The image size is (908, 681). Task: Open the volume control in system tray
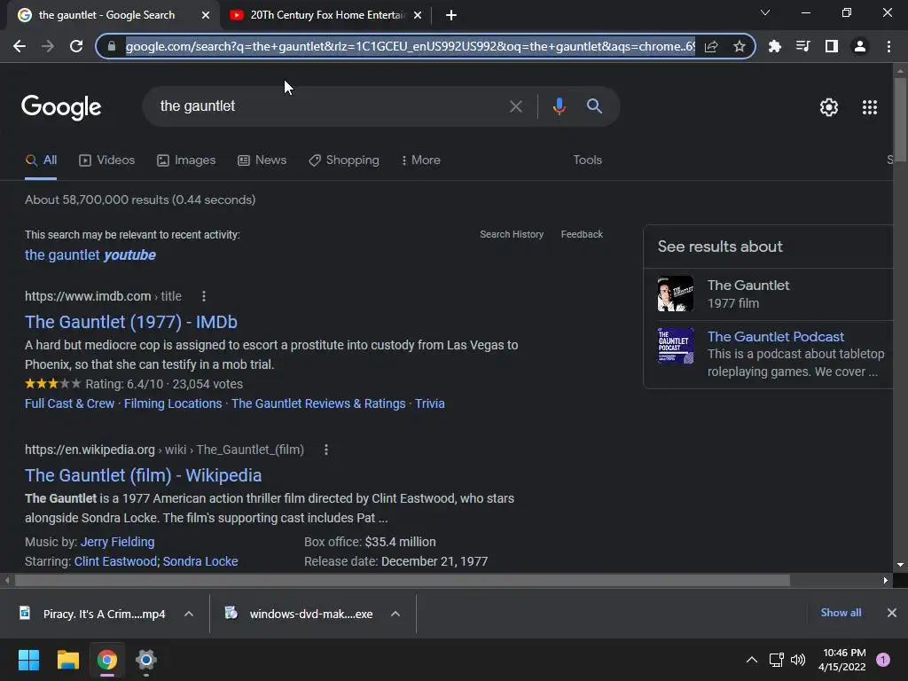point(798,660)
